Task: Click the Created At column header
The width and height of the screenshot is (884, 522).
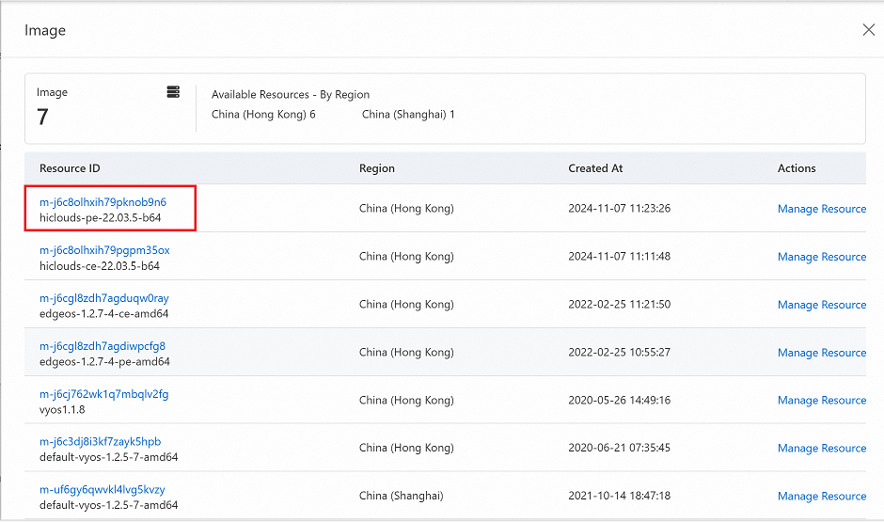Action: pyautogui.click(x=595, y=168)
